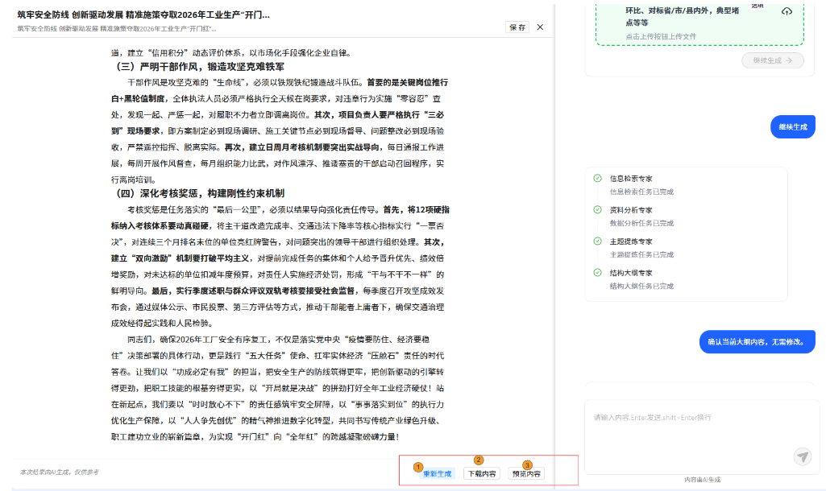Click the 下载内容 download button
Viewport: 826px width, 491px height.
coord(482,474)
